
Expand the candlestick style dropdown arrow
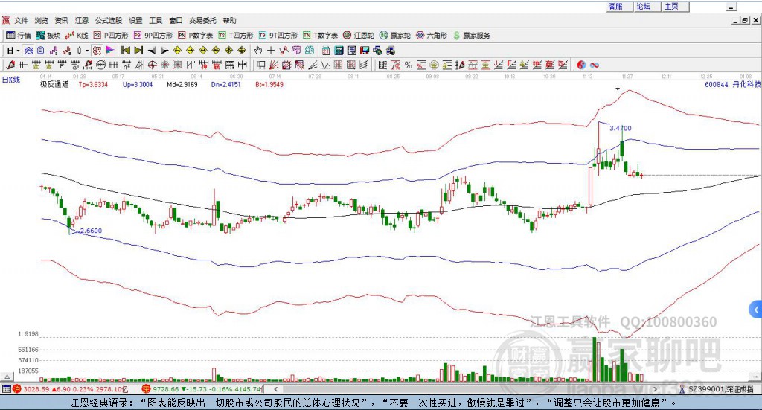click(87, 51)
